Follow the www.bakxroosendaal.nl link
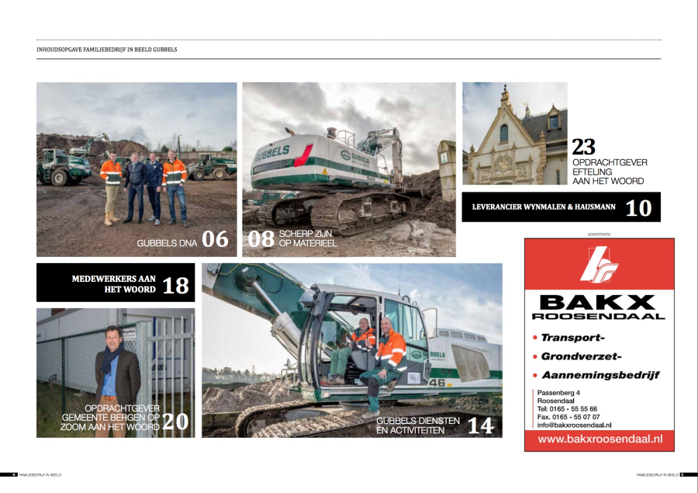Viewport: 698px width, 493px height. [x=601, y=437]
